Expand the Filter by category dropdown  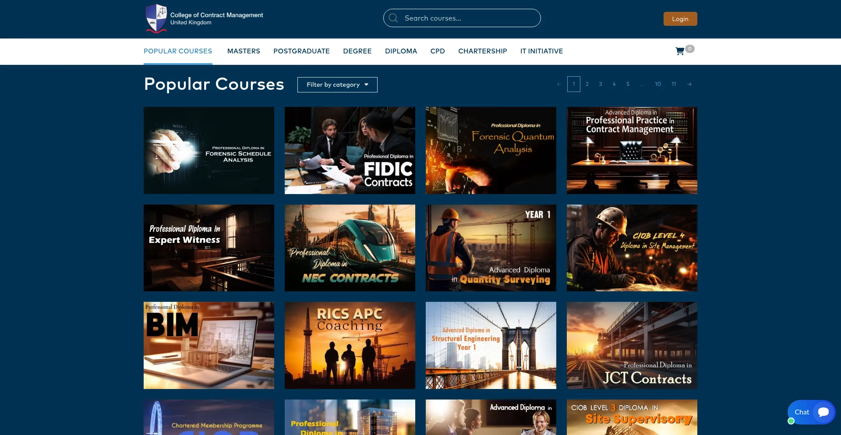click(337, 85)
